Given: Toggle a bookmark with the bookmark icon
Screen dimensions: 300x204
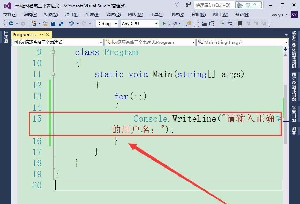Looking at the screenshot, I should (x=240, y=24).
